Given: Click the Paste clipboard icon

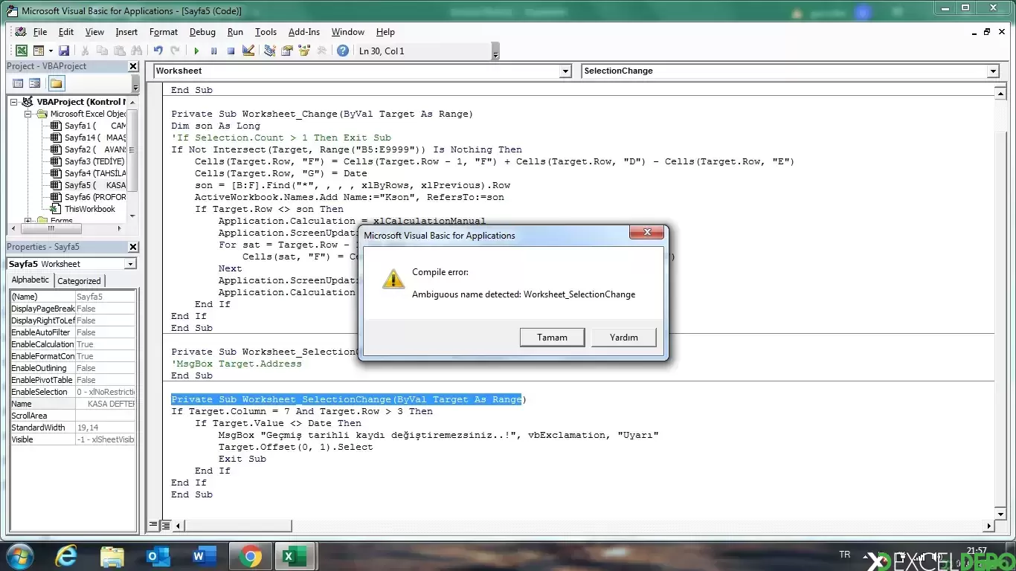Looking at the screenshot, I should tap(119, 51).
